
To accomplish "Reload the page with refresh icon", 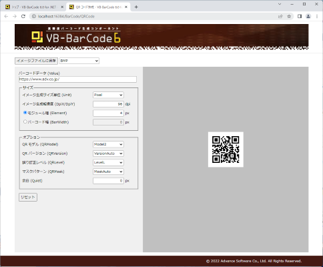I will pyautogui.click(x=23, y=16).
